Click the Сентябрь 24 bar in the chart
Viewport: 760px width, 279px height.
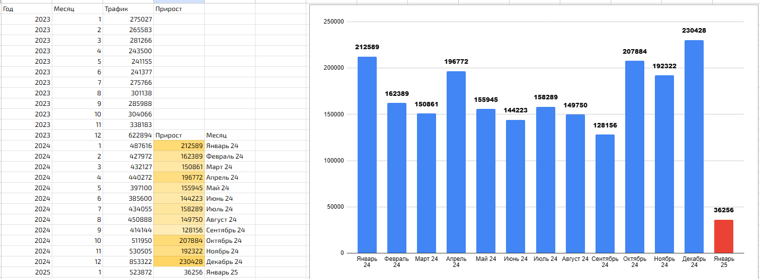pos(605,194)
